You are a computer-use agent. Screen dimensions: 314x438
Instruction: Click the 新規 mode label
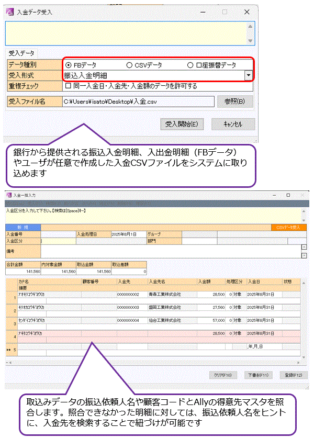point(23,228)
